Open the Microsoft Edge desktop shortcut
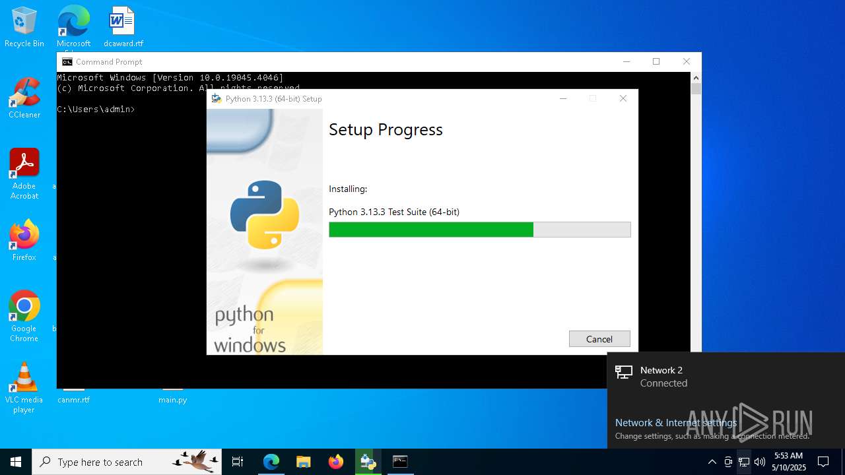The width and height of the screenshot is (845, 475). click(73, 28)
